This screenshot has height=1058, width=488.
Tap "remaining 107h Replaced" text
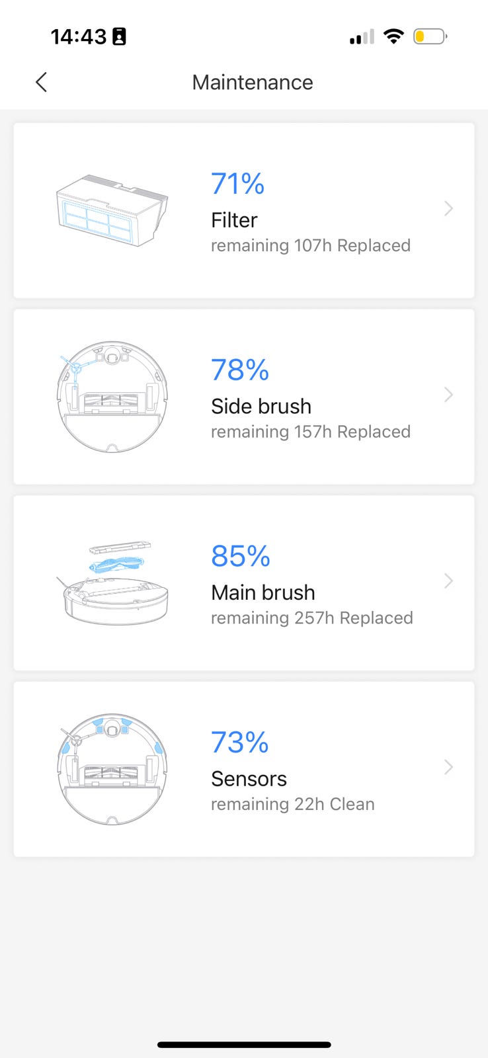point(311,245)
